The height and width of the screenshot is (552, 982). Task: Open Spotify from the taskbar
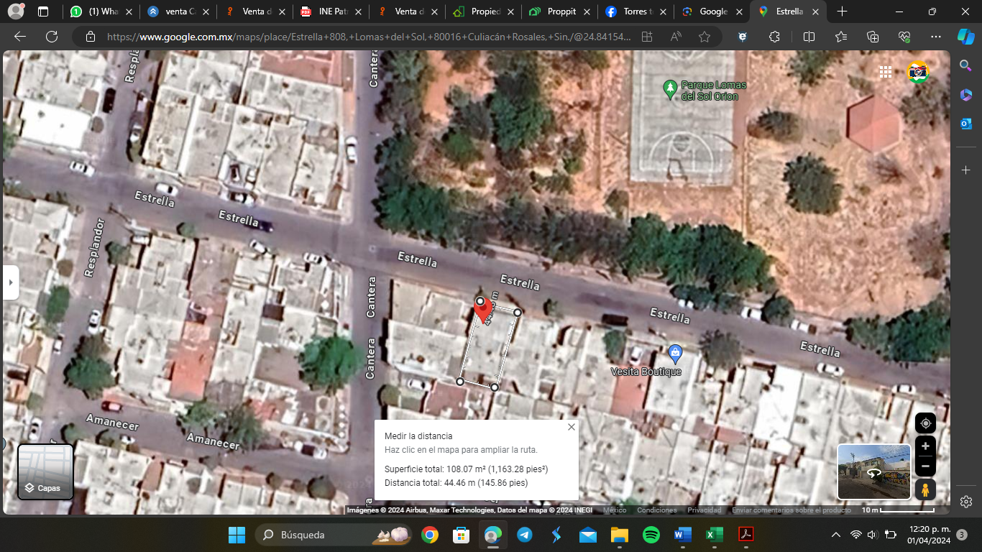651,535
